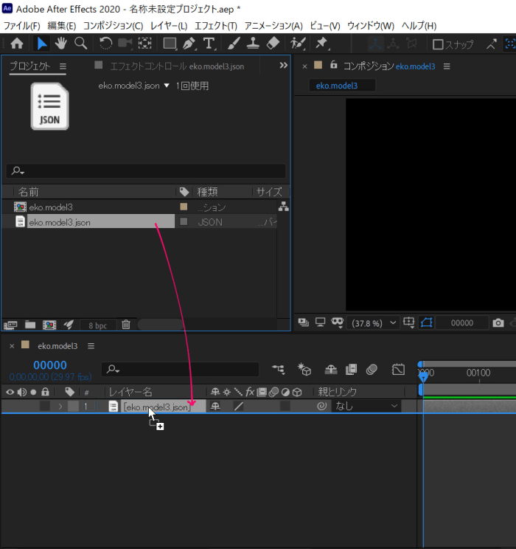
Task: Select the Rotation tool
Action: [x=105, y=44]
